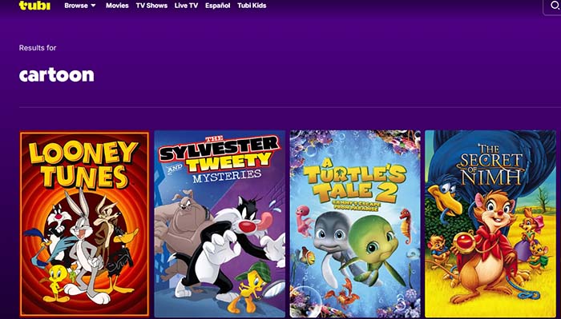Open the TV Shows section
This screenshot has height=319, width=561.
tap(151, 6)
